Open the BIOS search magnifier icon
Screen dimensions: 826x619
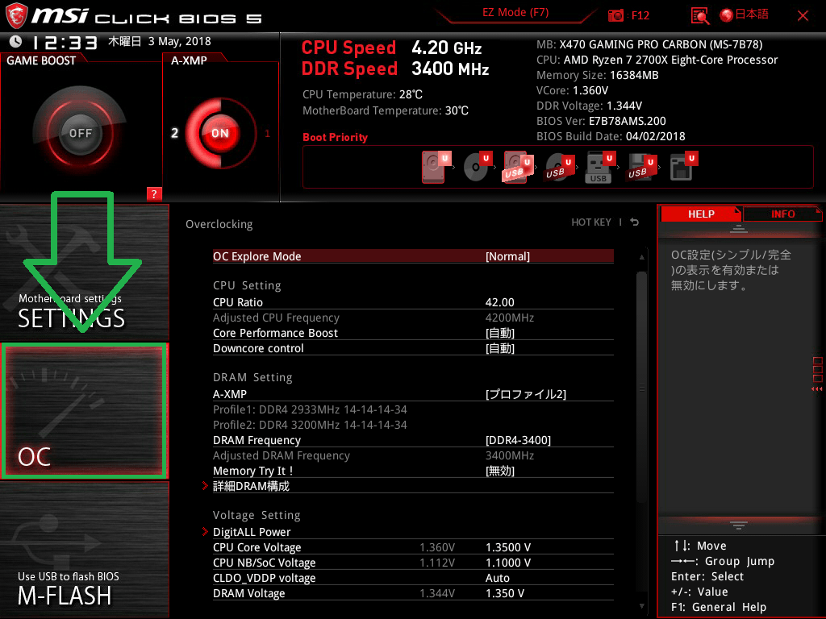[x=700, y=15]
